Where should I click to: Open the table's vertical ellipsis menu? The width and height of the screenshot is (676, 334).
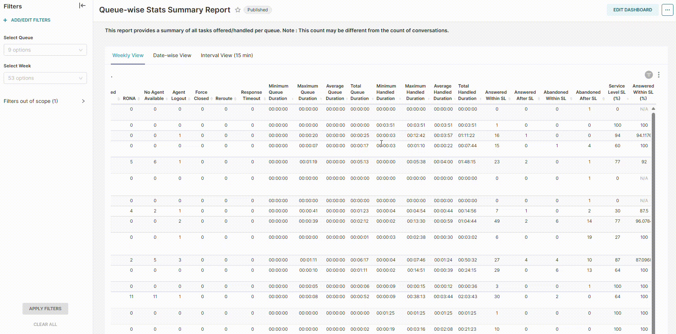(659, 75)
